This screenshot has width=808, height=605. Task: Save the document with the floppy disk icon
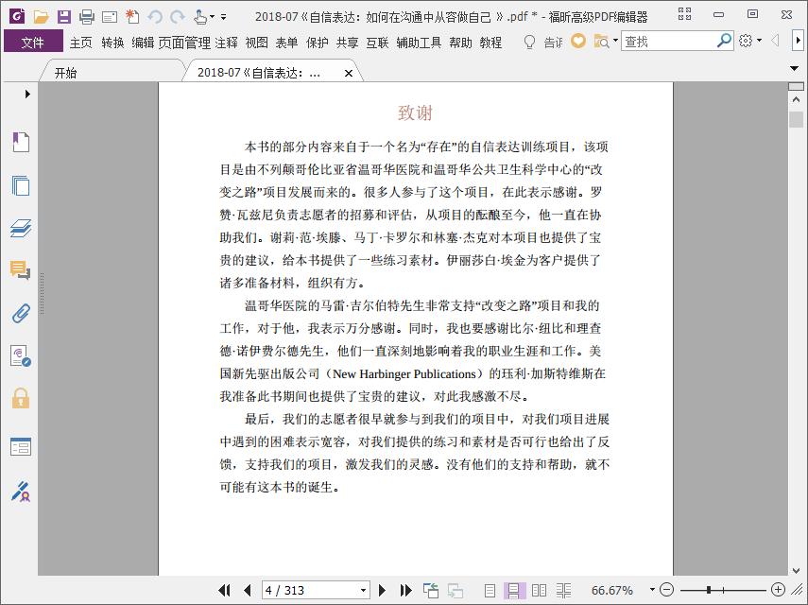click(x=64, y=17)
